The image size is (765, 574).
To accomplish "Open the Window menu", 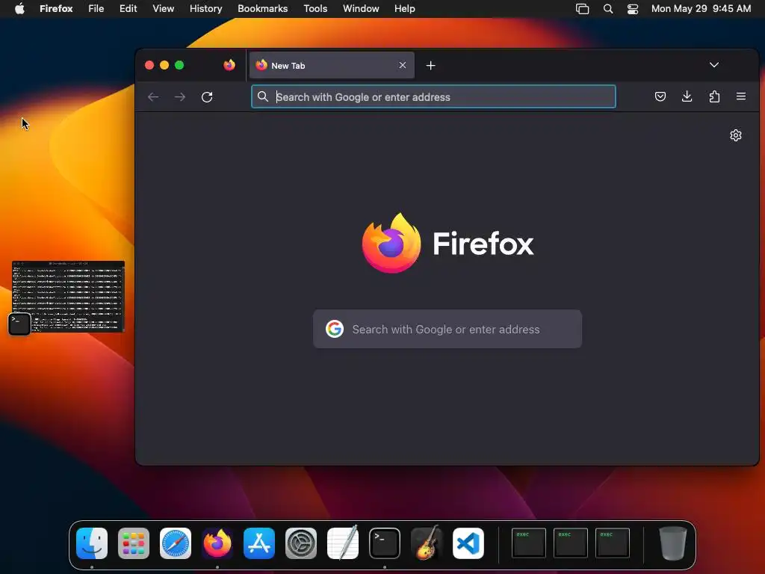I will click(361, 9).
